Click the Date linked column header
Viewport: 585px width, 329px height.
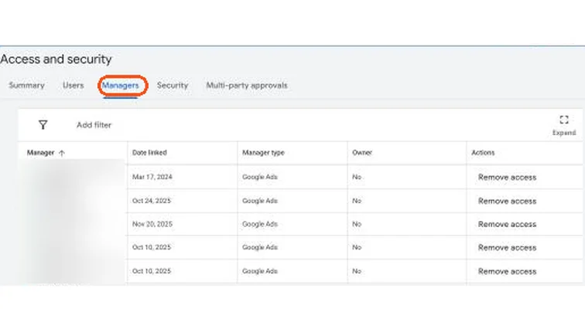coord(149,153)
